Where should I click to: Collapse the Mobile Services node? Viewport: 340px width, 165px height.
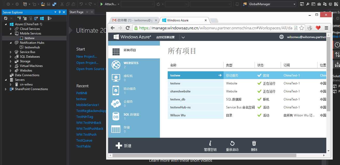pos(11,33)
